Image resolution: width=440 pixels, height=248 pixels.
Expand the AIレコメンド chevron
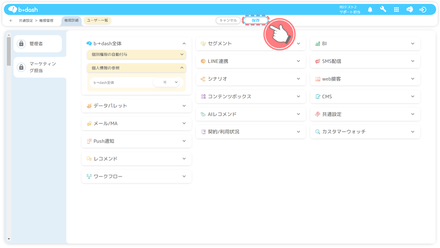(x=298, y=114)
